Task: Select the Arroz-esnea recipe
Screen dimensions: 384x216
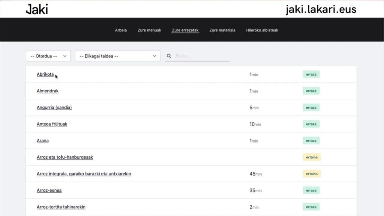Action: (49, 190)
